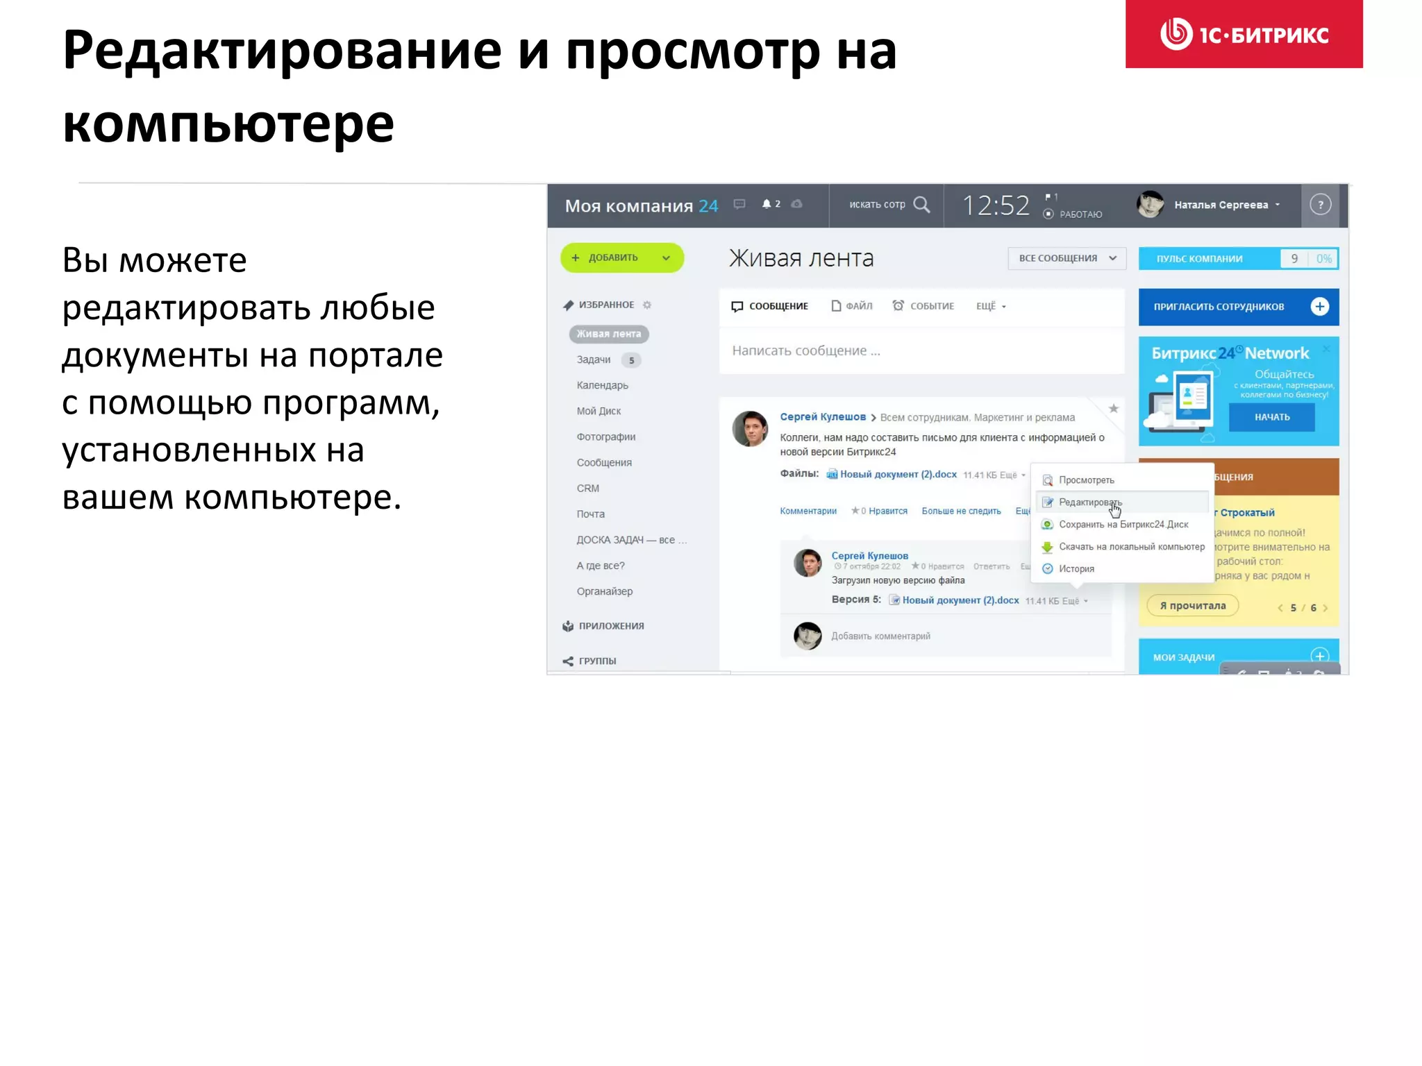Click Ответить on the comment

[991, 567]
